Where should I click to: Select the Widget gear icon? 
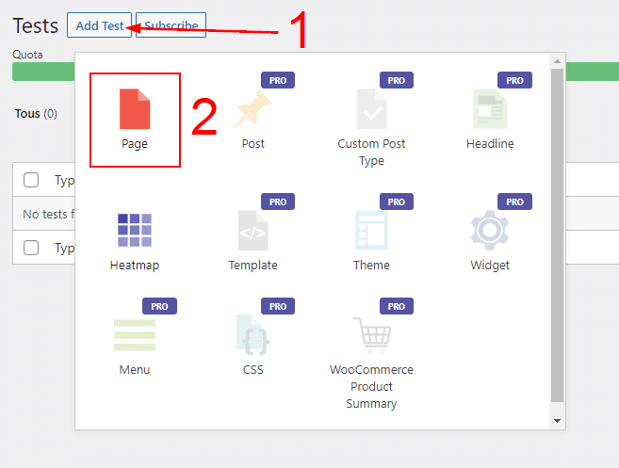(490, 230)
